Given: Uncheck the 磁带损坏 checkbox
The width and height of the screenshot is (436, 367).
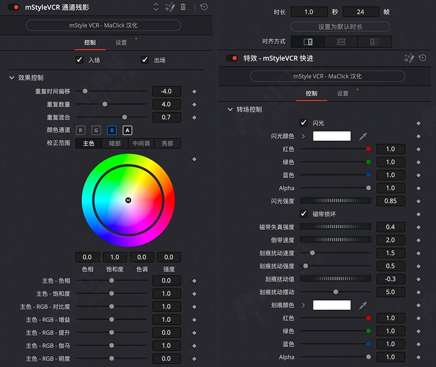Looking at the screenshot, I should click(x=304, y=214).
